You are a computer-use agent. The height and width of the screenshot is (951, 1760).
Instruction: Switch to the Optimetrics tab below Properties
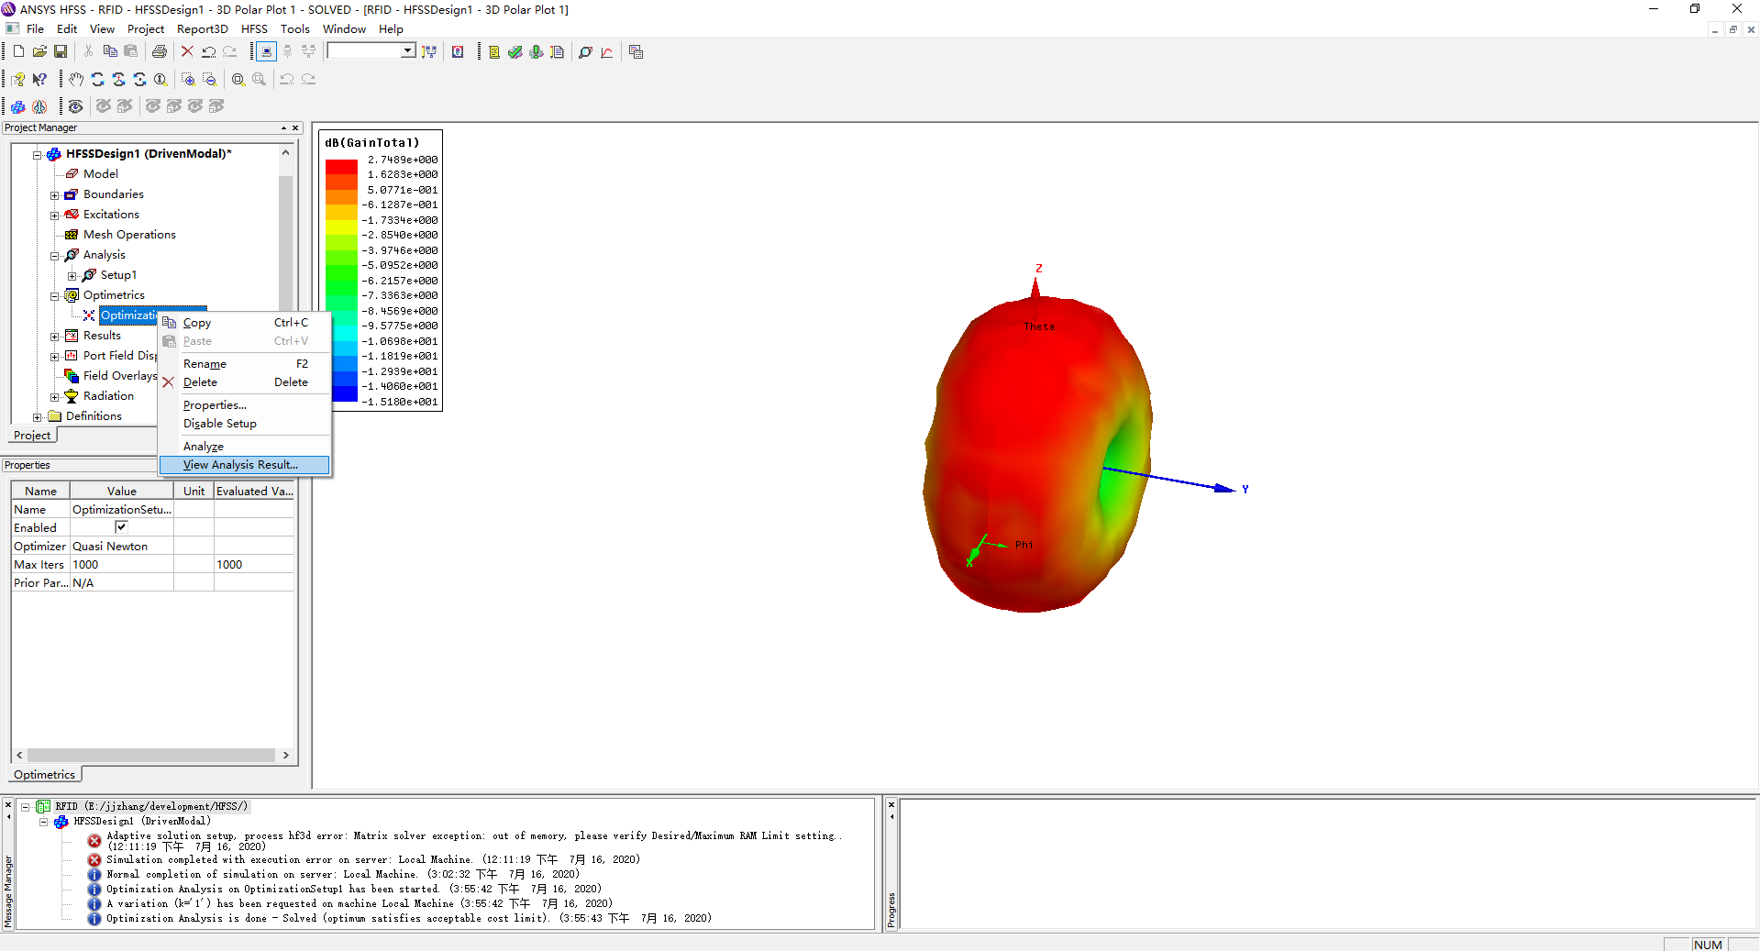tap(44, 775)
